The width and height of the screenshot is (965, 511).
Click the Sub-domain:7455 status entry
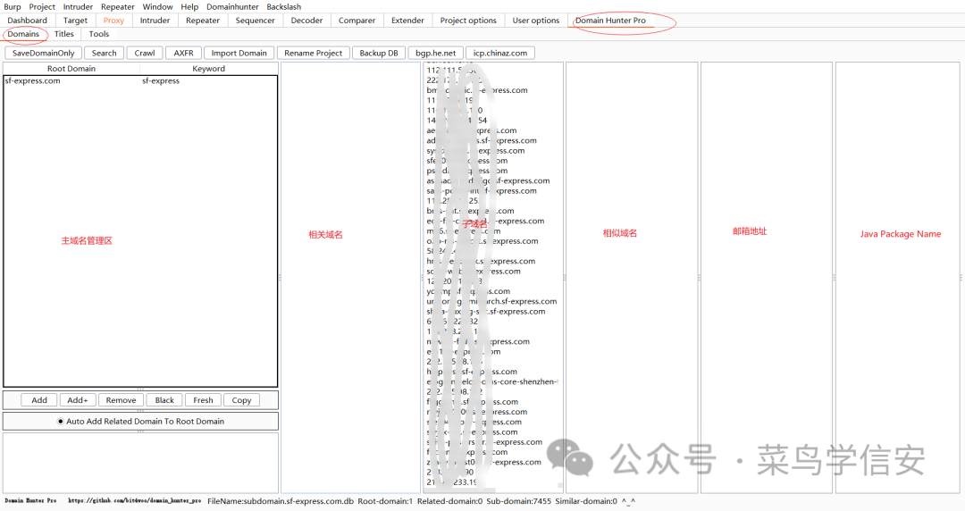519,501
